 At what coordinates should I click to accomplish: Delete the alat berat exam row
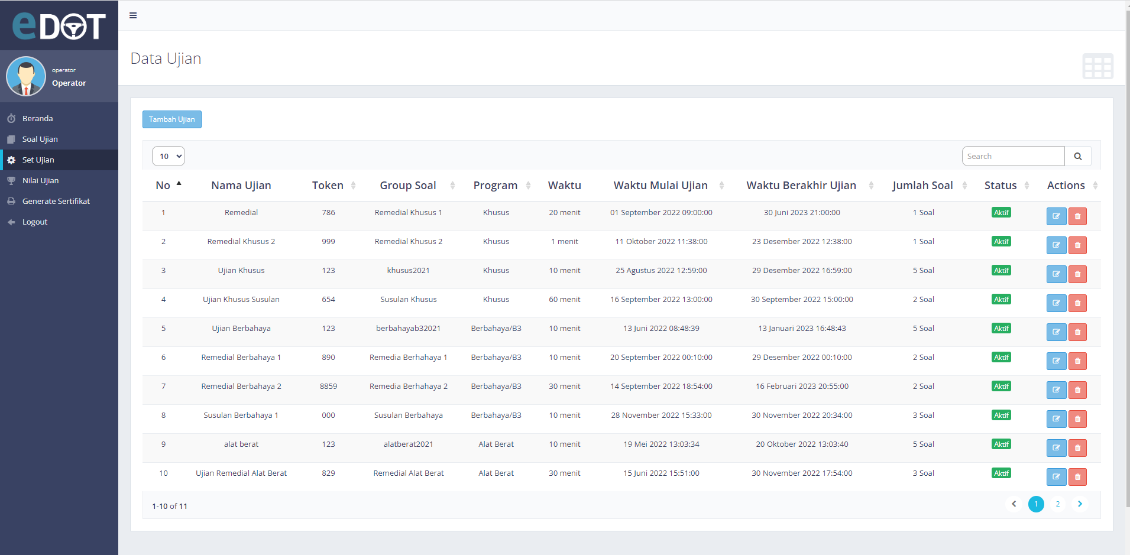pyautogui.click(x=1077, y=448)
